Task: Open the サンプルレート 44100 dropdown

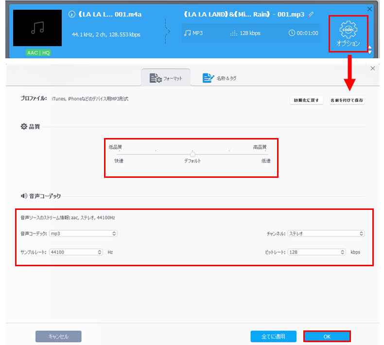Action: point(76,252)
